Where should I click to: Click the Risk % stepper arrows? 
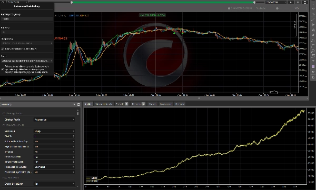click(x=73, y=136)
